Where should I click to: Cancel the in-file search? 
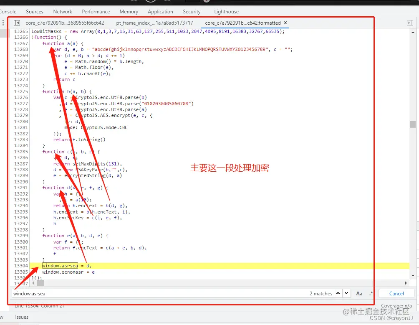pos(396,293)
